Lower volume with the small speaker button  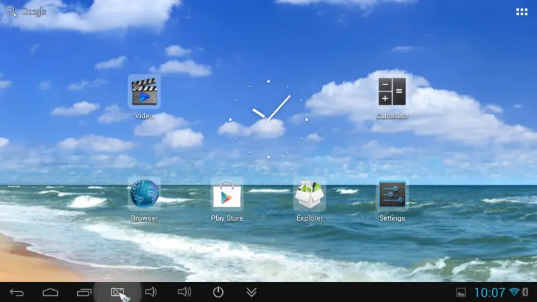151,292
